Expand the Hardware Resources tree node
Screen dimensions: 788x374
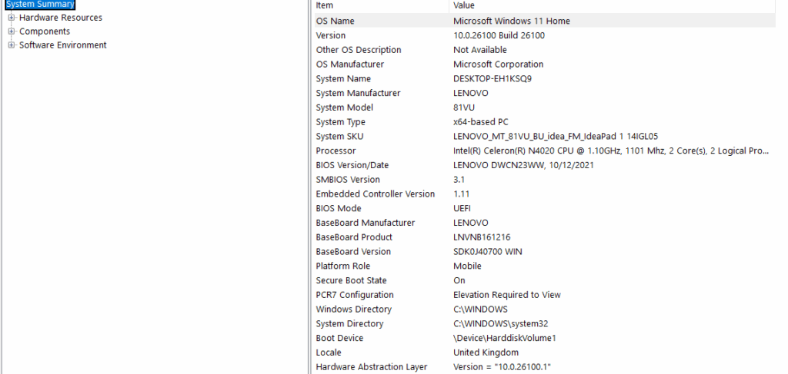(x=11, y=18)
